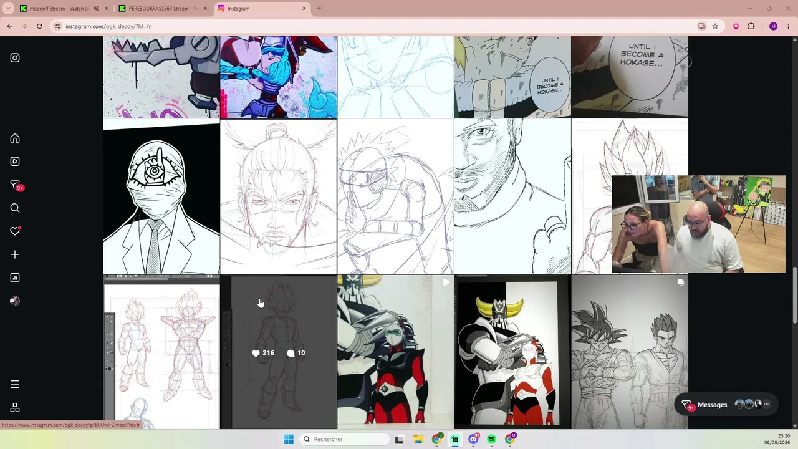
Task: Open the blue-haired character painting post
Action: coord(279,77)
